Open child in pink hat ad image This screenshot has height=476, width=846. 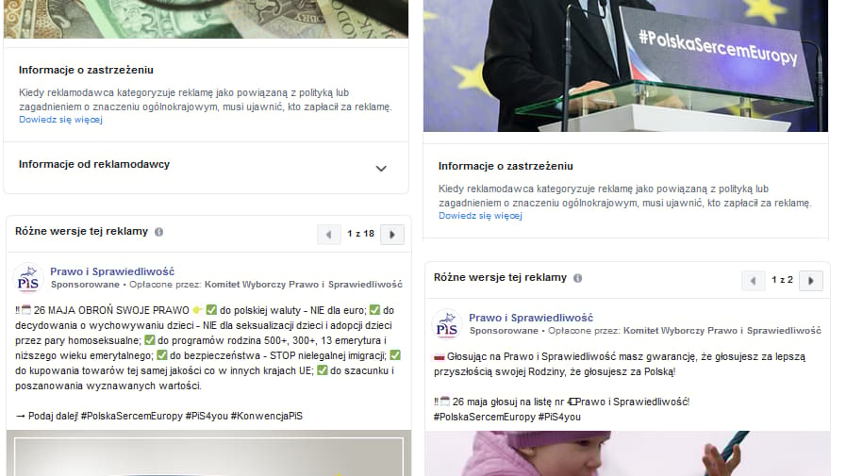tap(627, 453)
